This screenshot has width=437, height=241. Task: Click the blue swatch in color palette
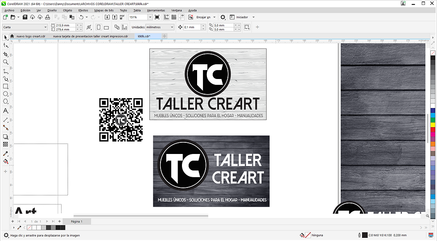click(x=433, y=111)
